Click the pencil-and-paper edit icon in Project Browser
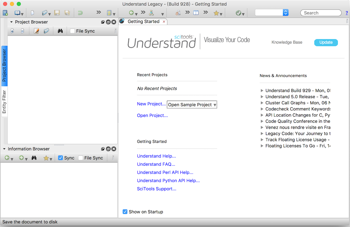 pyautogui.click(x=36, y=31)
